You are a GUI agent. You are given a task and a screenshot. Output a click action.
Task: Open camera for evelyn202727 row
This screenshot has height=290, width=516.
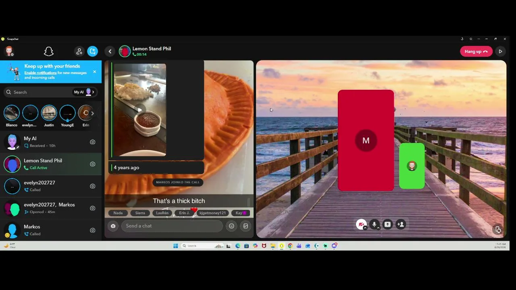pyautogui.click(x=93, y=186)
